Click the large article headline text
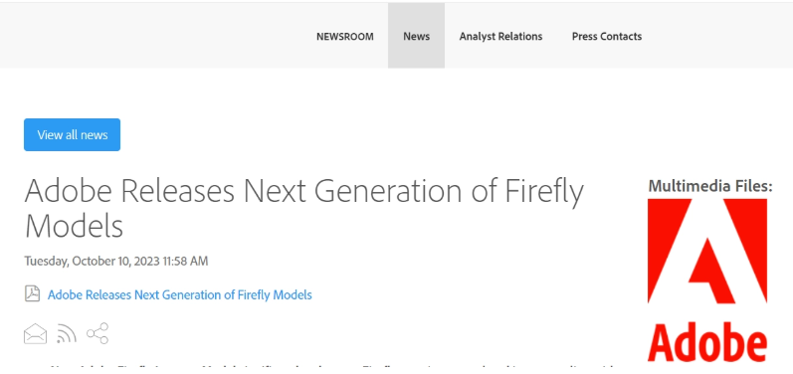The height and width of the screenshot is (374, 793). pos(303,208)
